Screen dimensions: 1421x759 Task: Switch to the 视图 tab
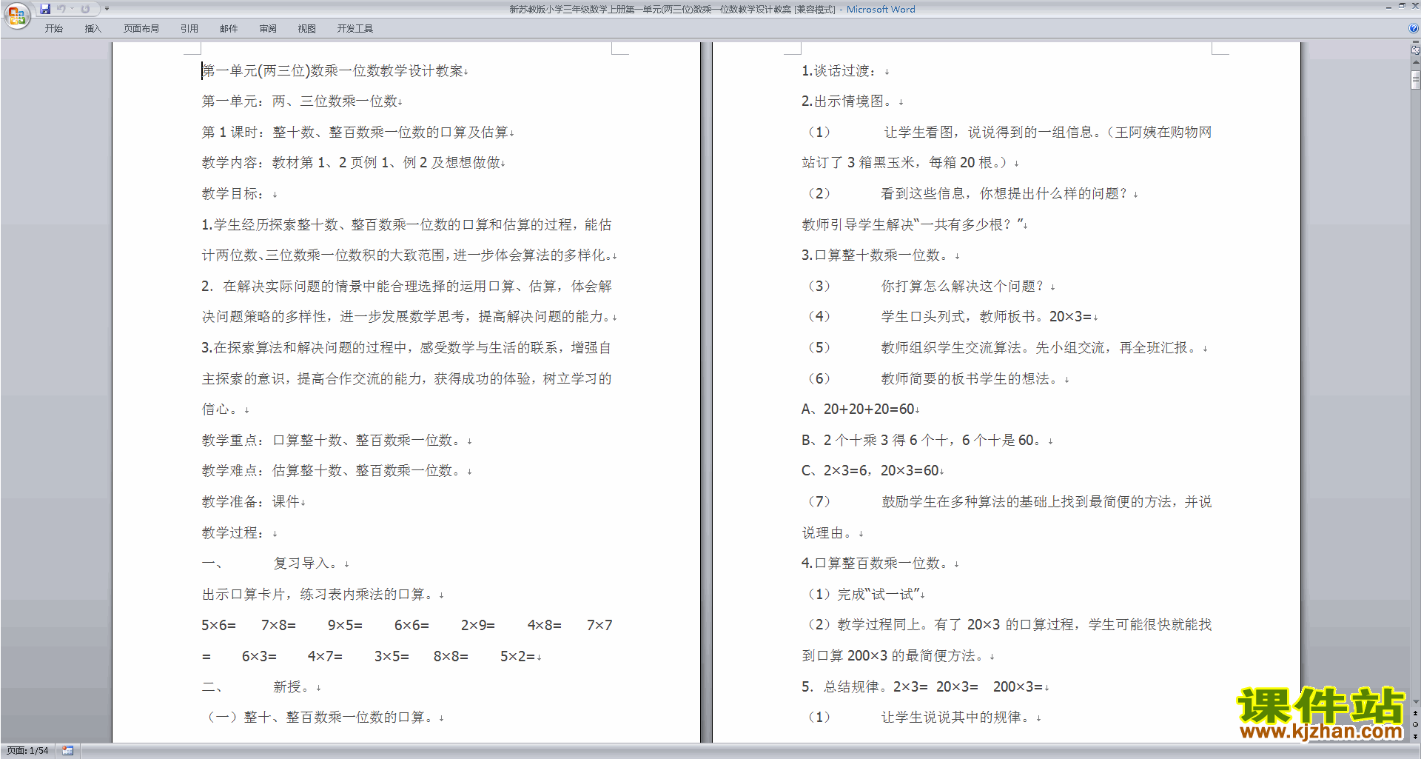tap(307, 28)
